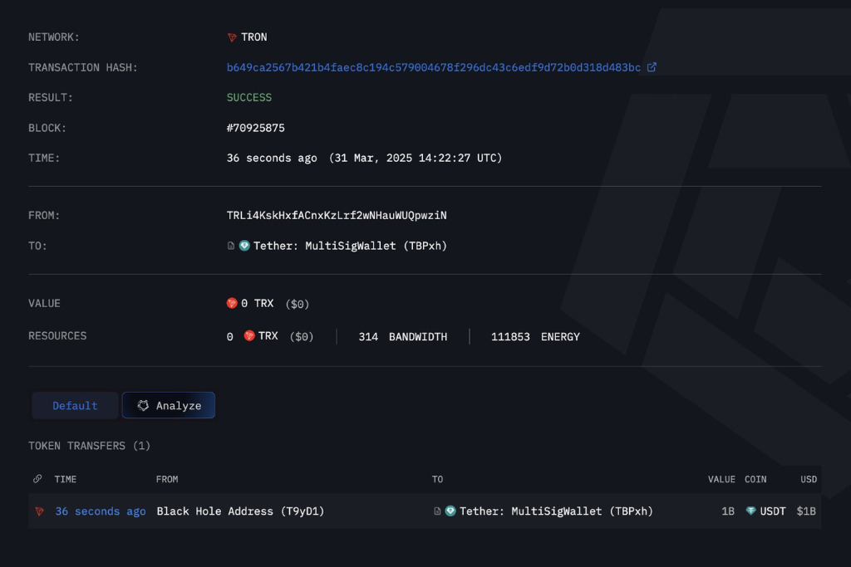Click the chain link icon in table header
This screenshot has height=567, width=851.
(37, 479)
